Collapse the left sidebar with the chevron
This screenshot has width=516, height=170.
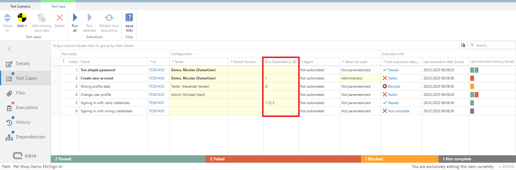coord(9,49)
